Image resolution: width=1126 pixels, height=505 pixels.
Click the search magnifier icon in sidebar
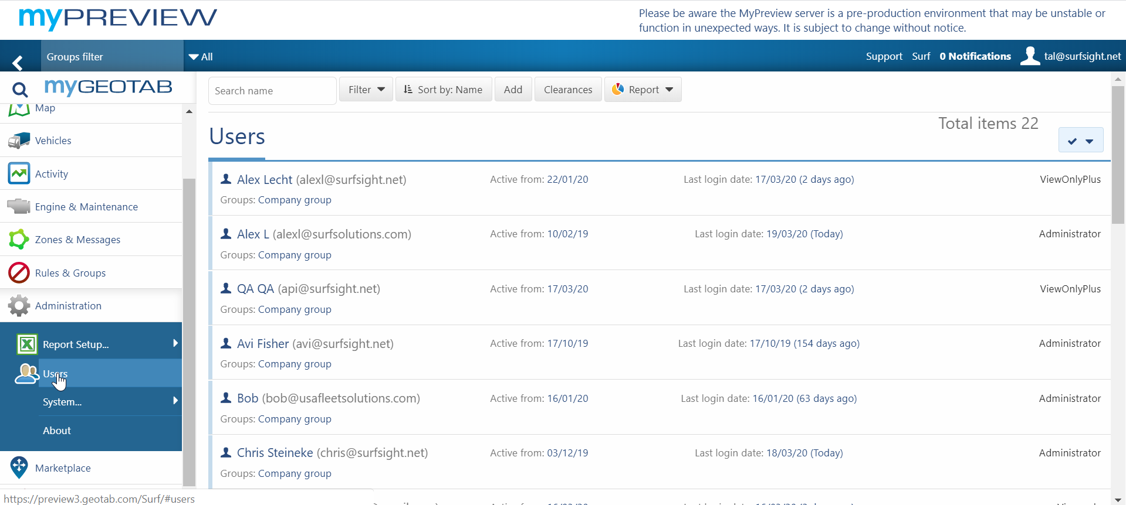point(20,90)
